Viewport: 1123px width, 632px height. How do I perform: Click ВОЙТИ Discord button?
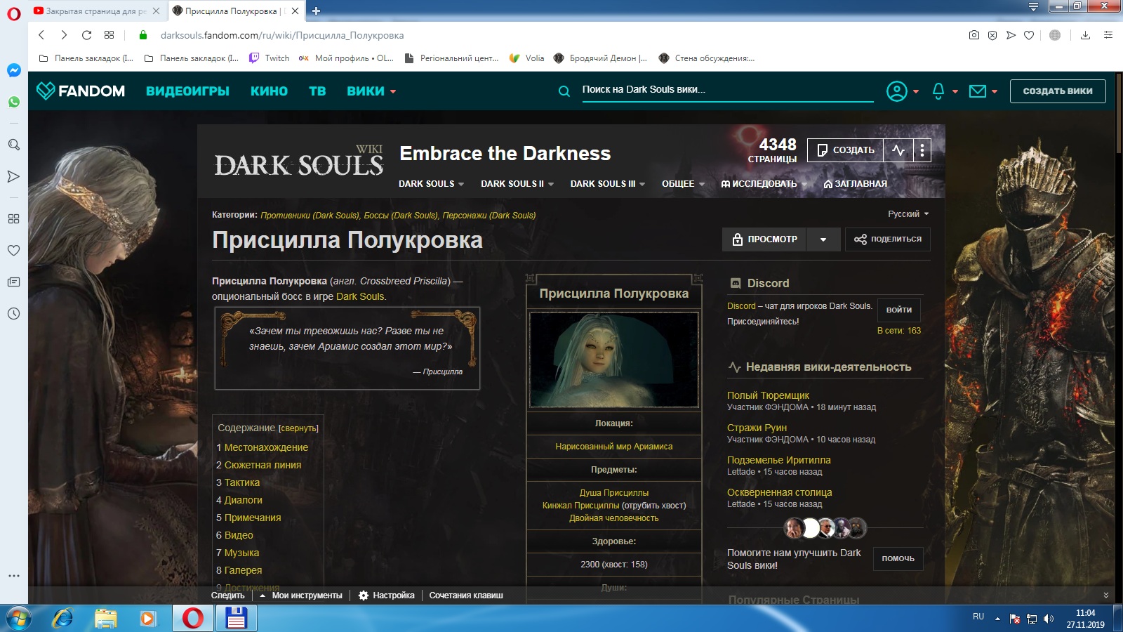tap(899, 310)
